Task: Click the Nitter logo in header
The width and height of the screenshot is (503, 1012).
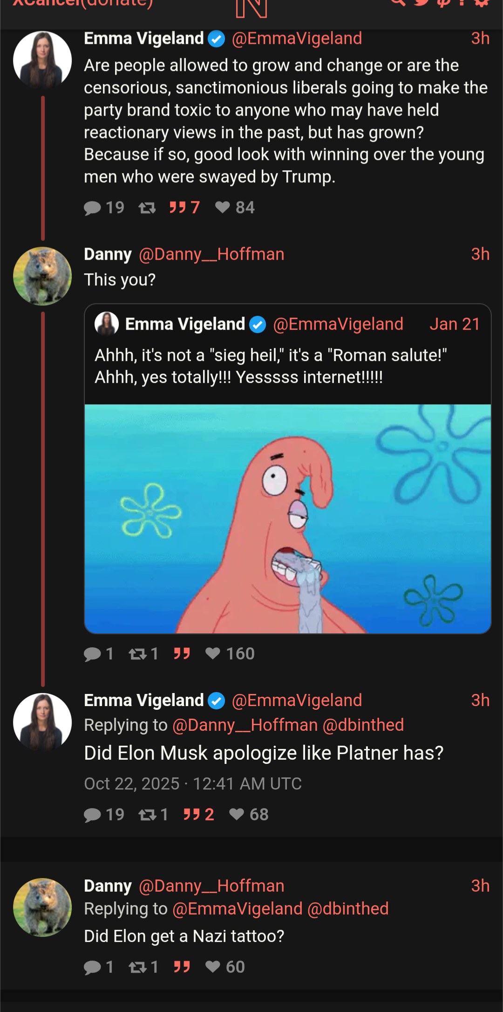Action: click(x=251, y=7)
